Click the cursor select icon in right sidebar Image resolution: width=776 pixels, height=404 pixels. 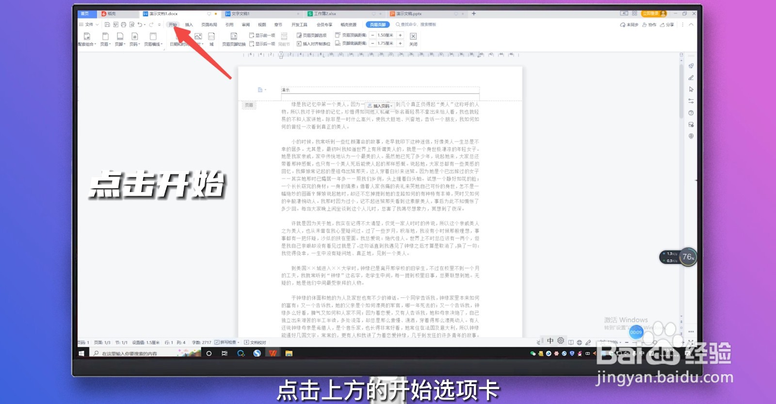tap(691, 89)
